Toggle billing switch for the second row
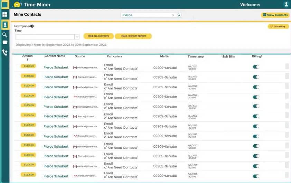 pos(256,77)
